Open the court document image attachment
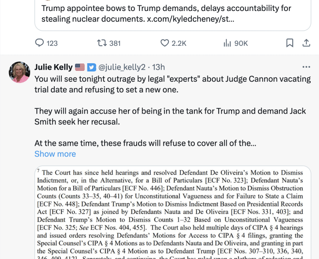The height and width of the screenshot is (259, 319). (x=173, y=212)
